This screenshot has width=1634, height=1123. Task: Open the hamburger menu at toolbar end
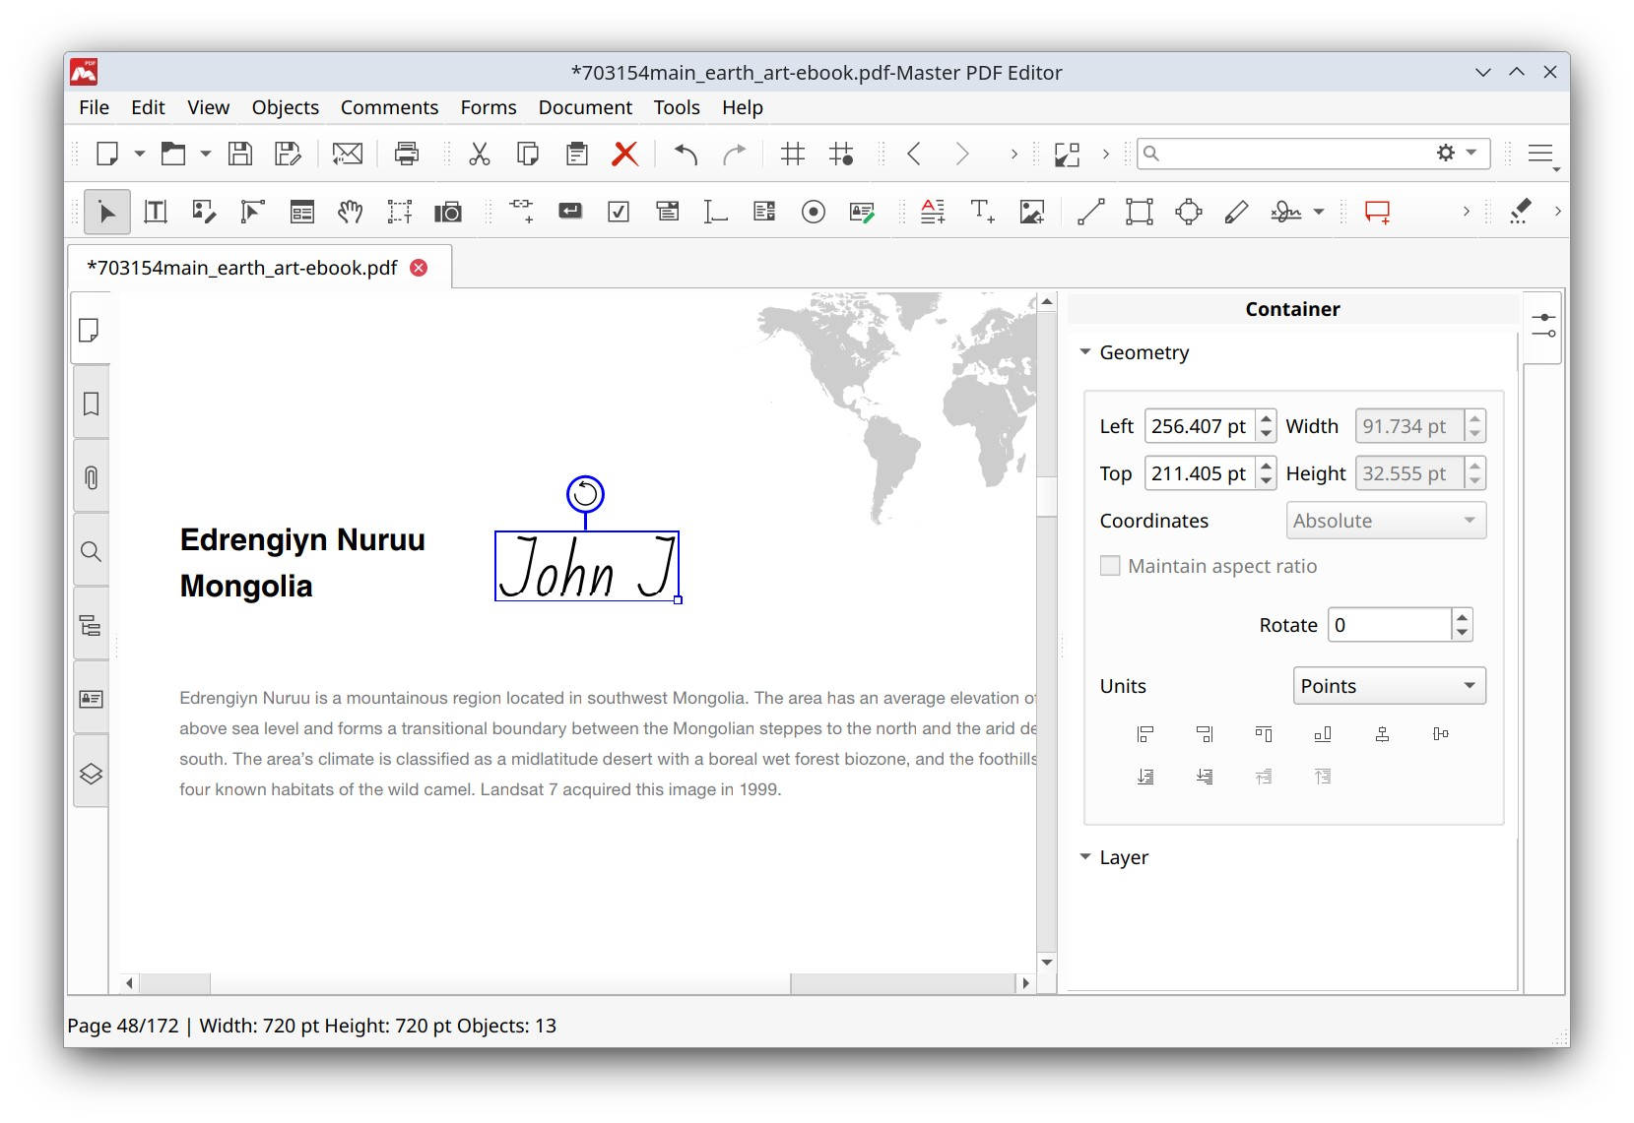tap(1540, 154)
